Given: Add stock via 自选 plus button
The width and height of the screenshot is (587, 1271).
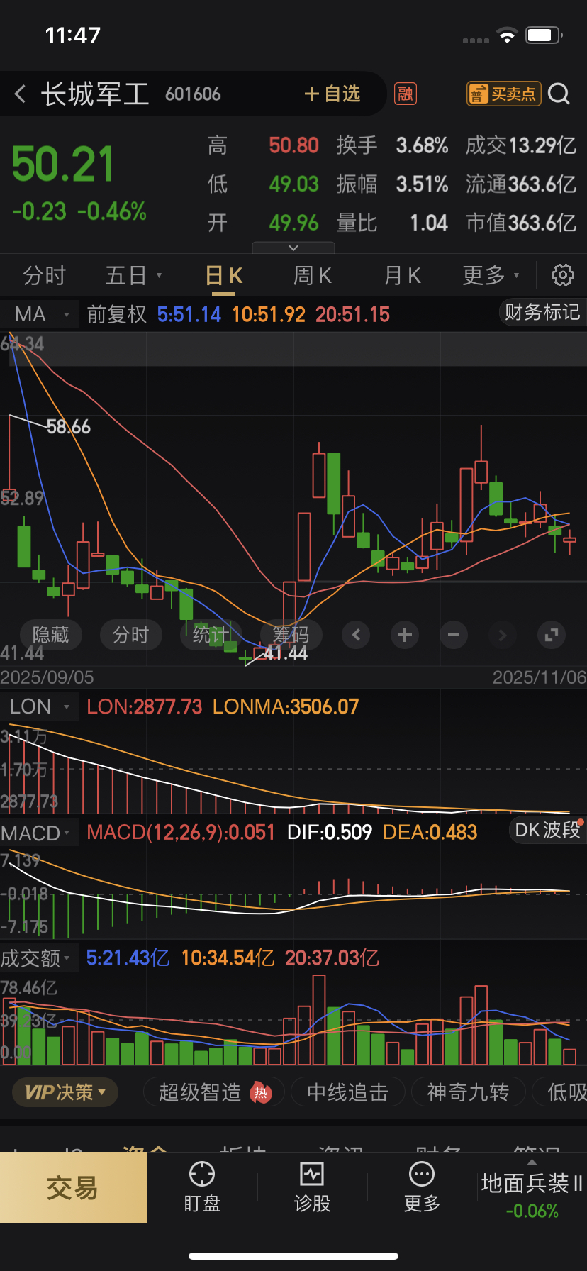Looking at the screenshot, I should tap(332, 94).
